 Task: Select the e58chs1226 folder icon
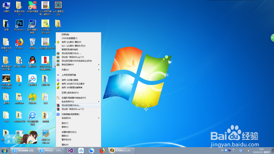(19, 117)
